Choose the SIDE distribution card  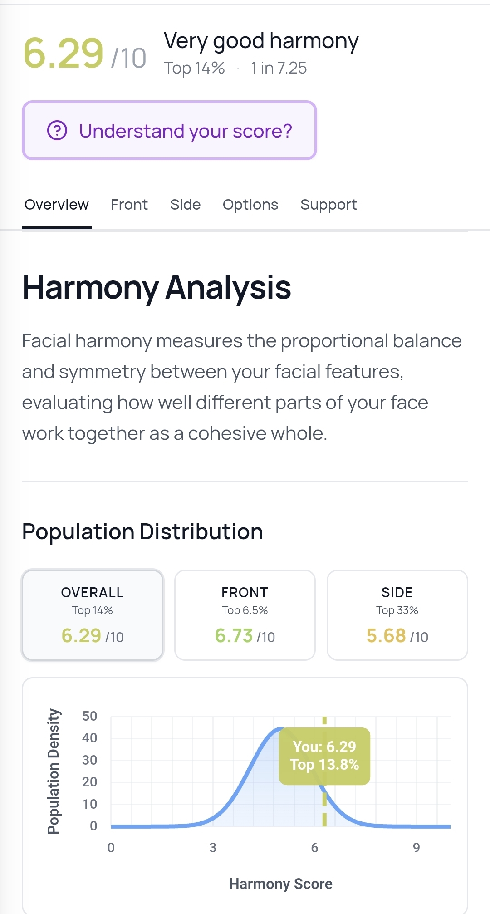tap(397, 615)
